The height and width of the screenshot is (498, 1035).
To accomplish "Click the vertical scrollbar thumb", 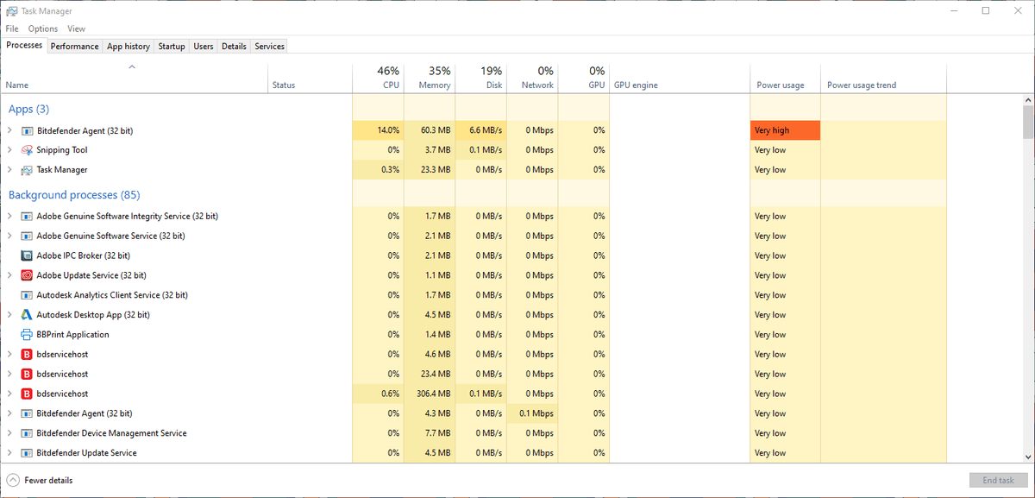I will point(1028,122).
